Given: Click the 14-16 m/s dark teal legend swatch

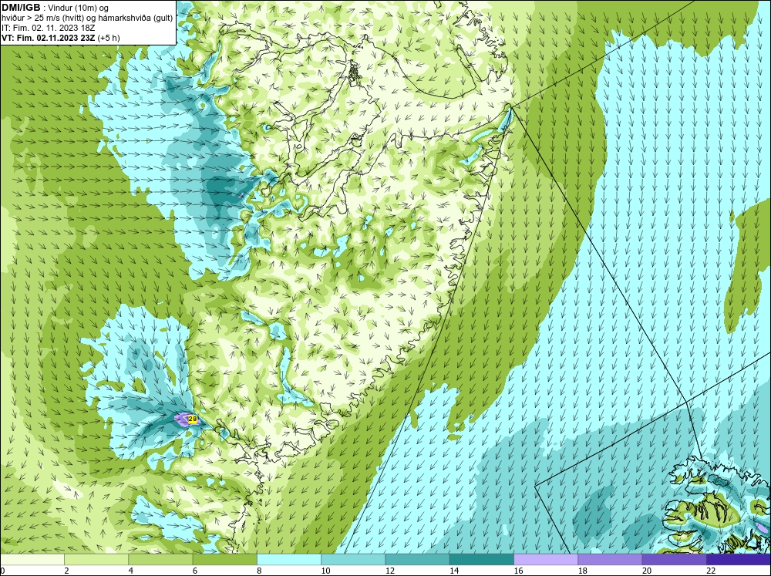Looking at the screenshot, I should tap(481, 559).
